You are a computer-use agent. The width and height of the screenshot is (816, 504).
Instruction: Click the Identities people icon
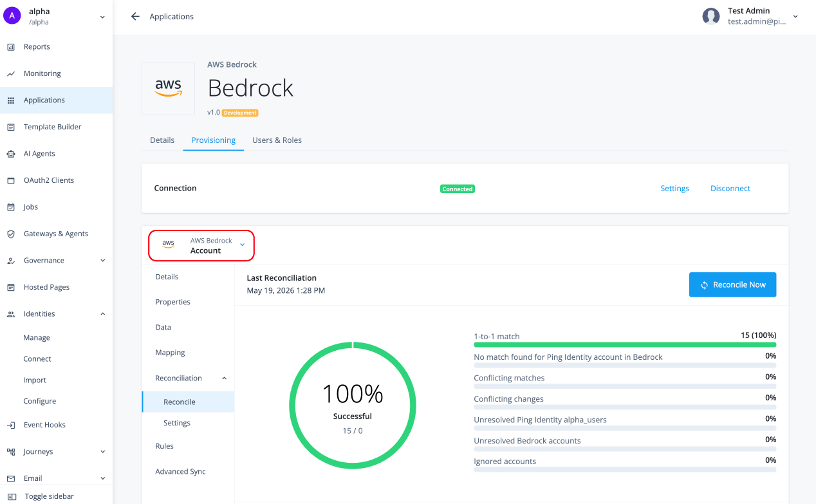[x=11, y=314]
